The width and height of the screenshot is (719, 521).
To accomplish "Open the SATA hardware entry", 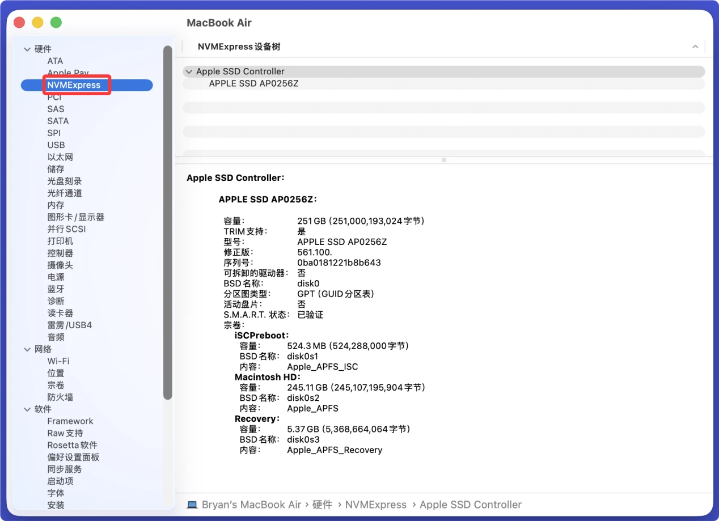I will pyautogui.click(x=58, y=121).
